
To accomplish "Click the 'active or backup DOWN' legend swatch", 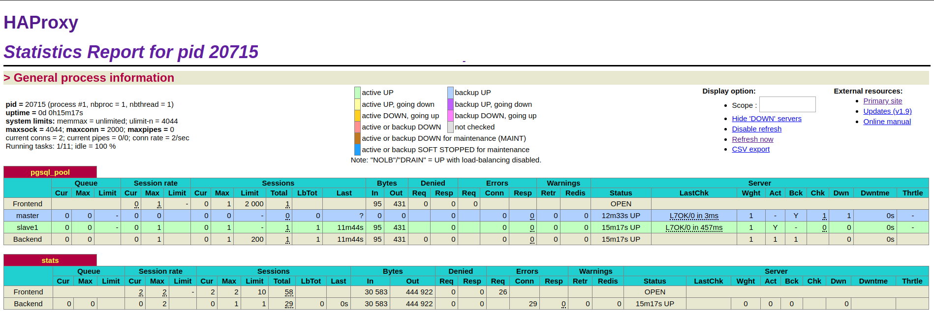I will [x=357, y=127].
